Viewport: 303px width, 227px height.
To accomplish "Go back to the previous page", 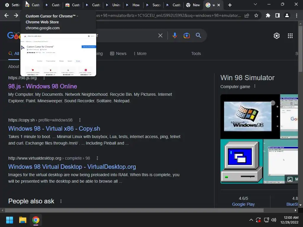I will (7, 15).
